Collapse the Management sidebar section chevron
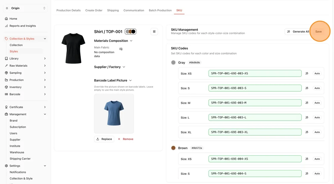Viewport: 334px width, 184px height. 45,114
